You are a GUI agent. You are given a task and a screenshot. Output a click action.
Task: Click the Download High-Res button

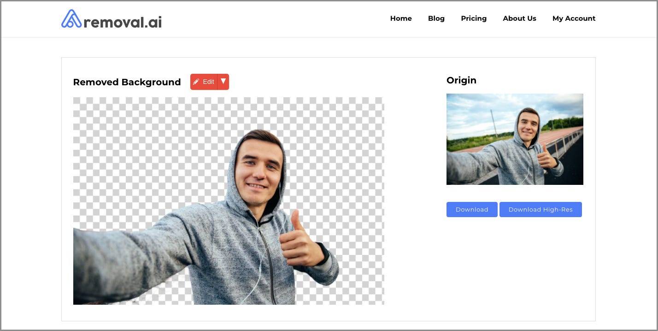pos(540,209)
